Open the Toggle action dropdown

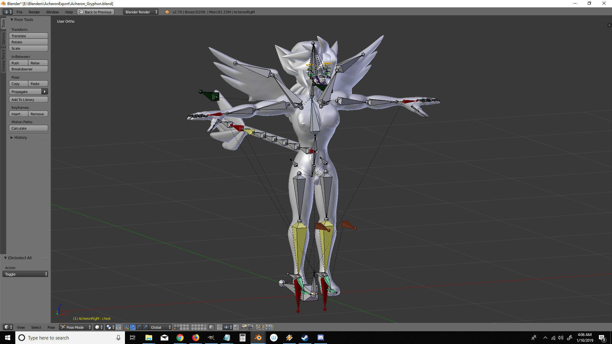coord(25,274)
